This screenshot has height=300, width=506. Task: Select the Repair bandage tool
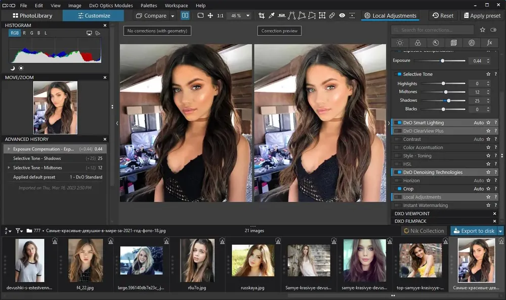332,16
